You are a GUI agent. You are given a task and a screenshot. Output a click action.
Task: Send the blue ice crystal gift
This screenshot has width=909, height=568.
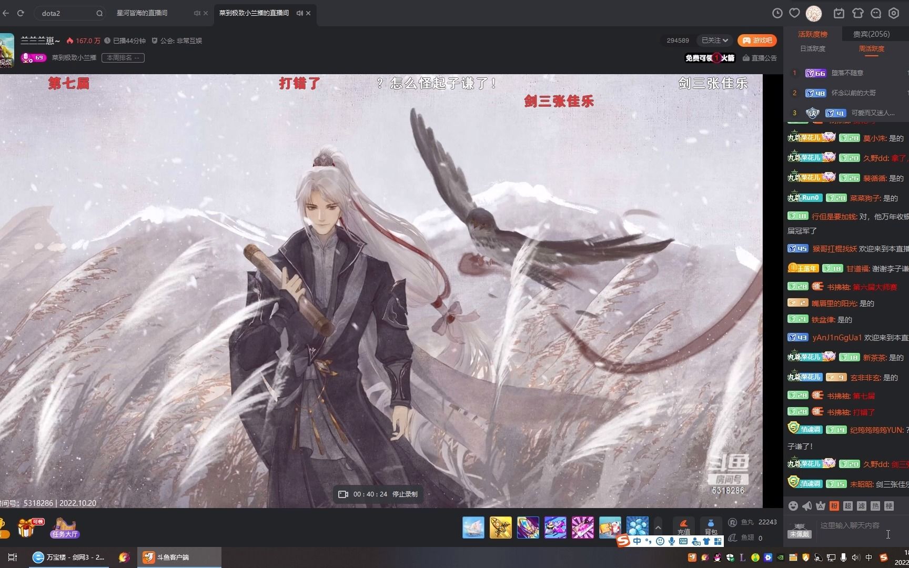tap(638, 526)
